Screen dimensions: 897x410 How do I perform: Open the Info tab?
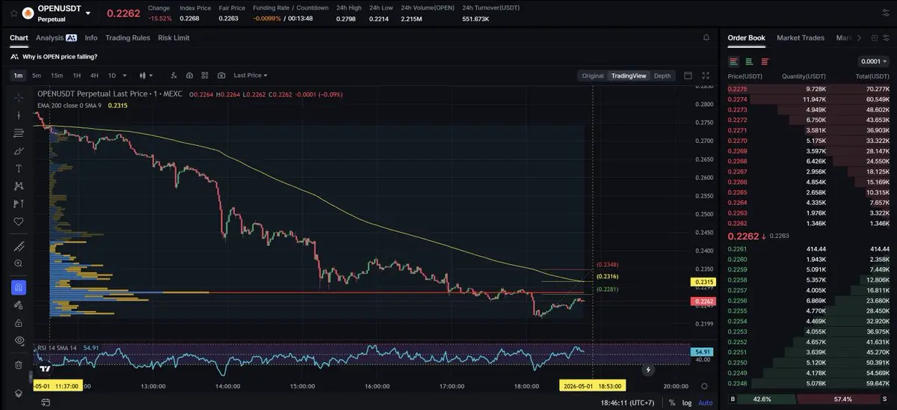point(91,37)
